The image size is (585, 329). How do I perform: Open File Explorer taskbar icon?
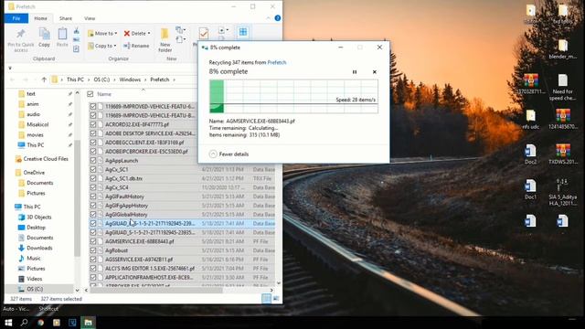[x=88, y=323]
